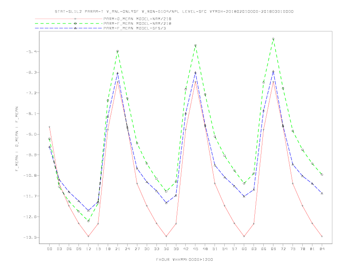Click green circle data point at hour 84
Viewport: 351px width, 271px height.
[x=322, y=174]
